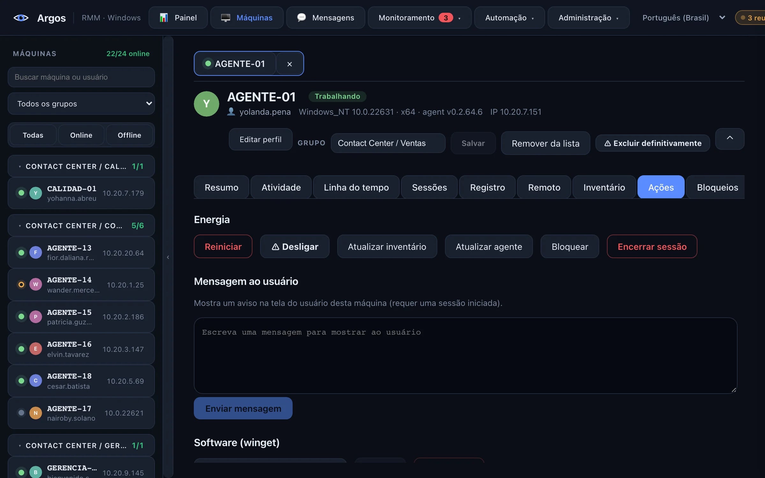Viewport: 765px width, 478px height.
Task: Click the Bloquear button
Action: tap(570, 246)
